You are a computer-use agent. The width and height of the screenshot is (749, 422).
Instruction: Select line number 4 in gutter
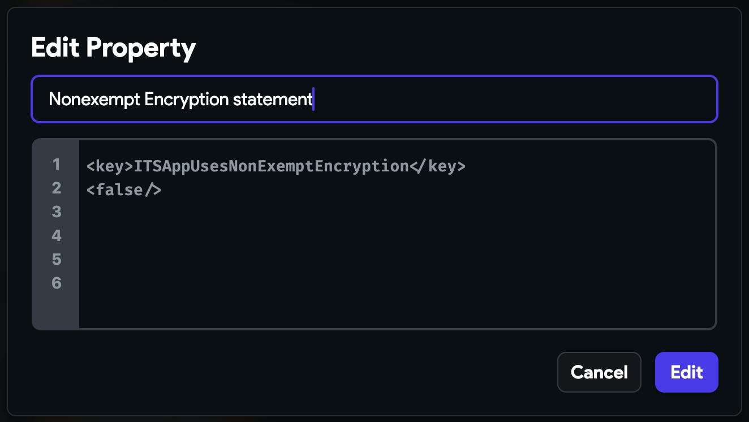coord(56,236)
